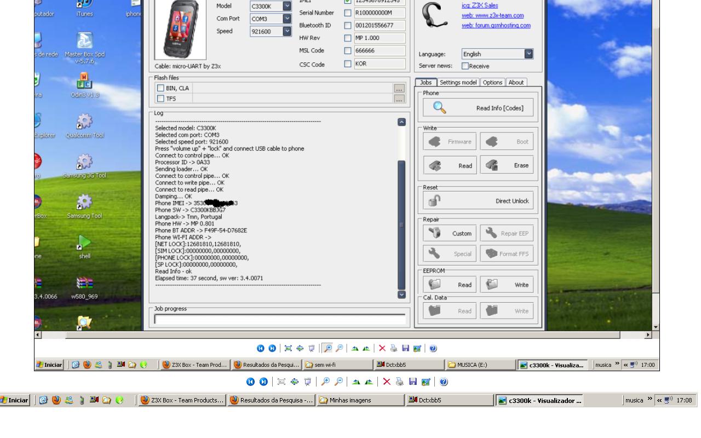Click browse button for TFS file
This screenshot has height=438, width=701.
[x=399, y=99]
